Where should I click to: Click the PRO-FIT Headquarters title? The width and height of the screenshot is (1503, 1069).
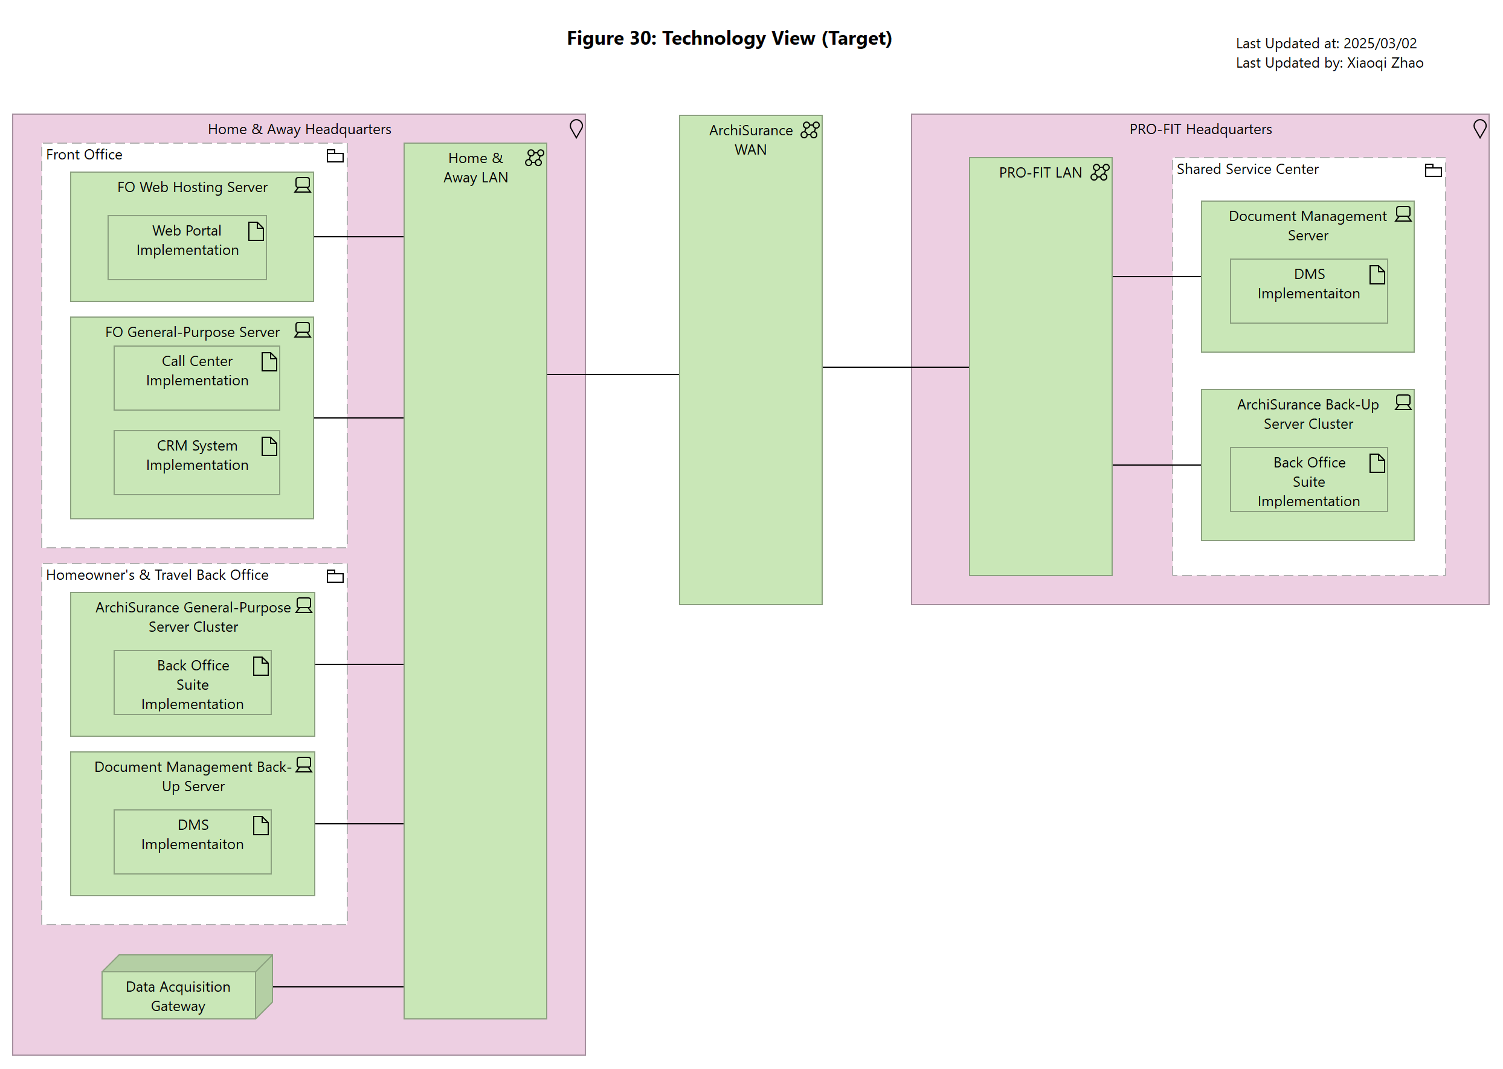(1200, 129)
